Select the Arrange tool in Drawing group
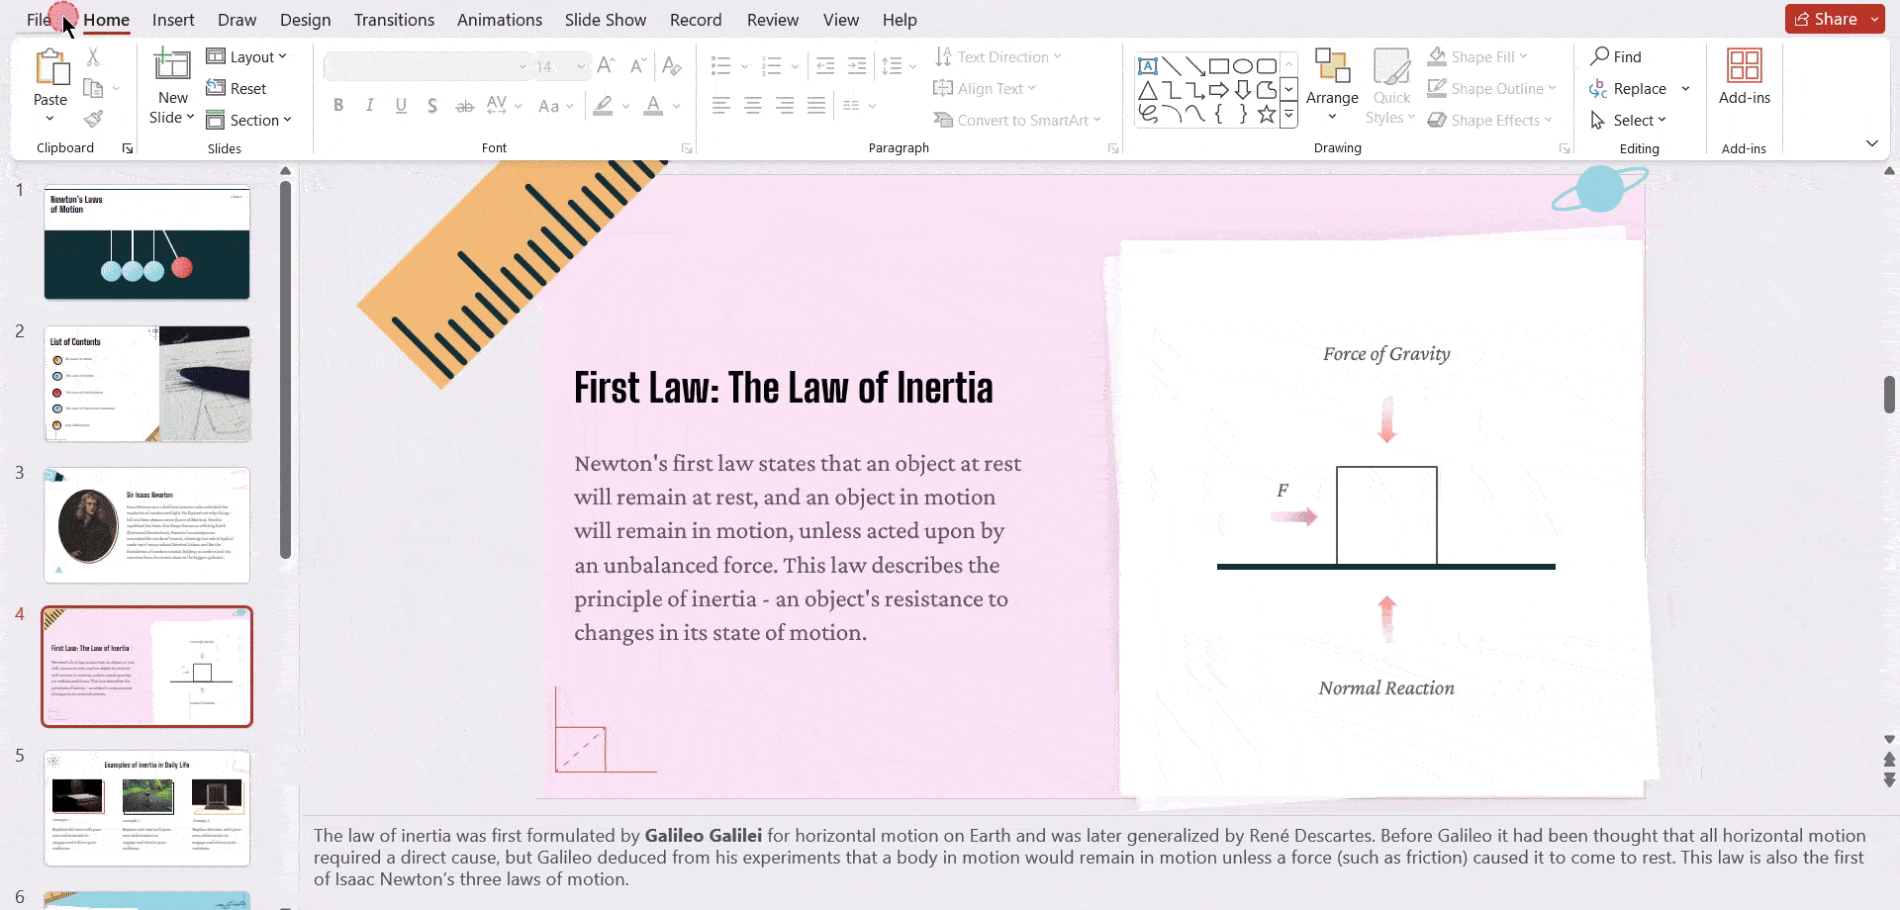Image resolution: width=1900 pixels, height=910 pixels. pyautogui.click(x=1331, y=84)
